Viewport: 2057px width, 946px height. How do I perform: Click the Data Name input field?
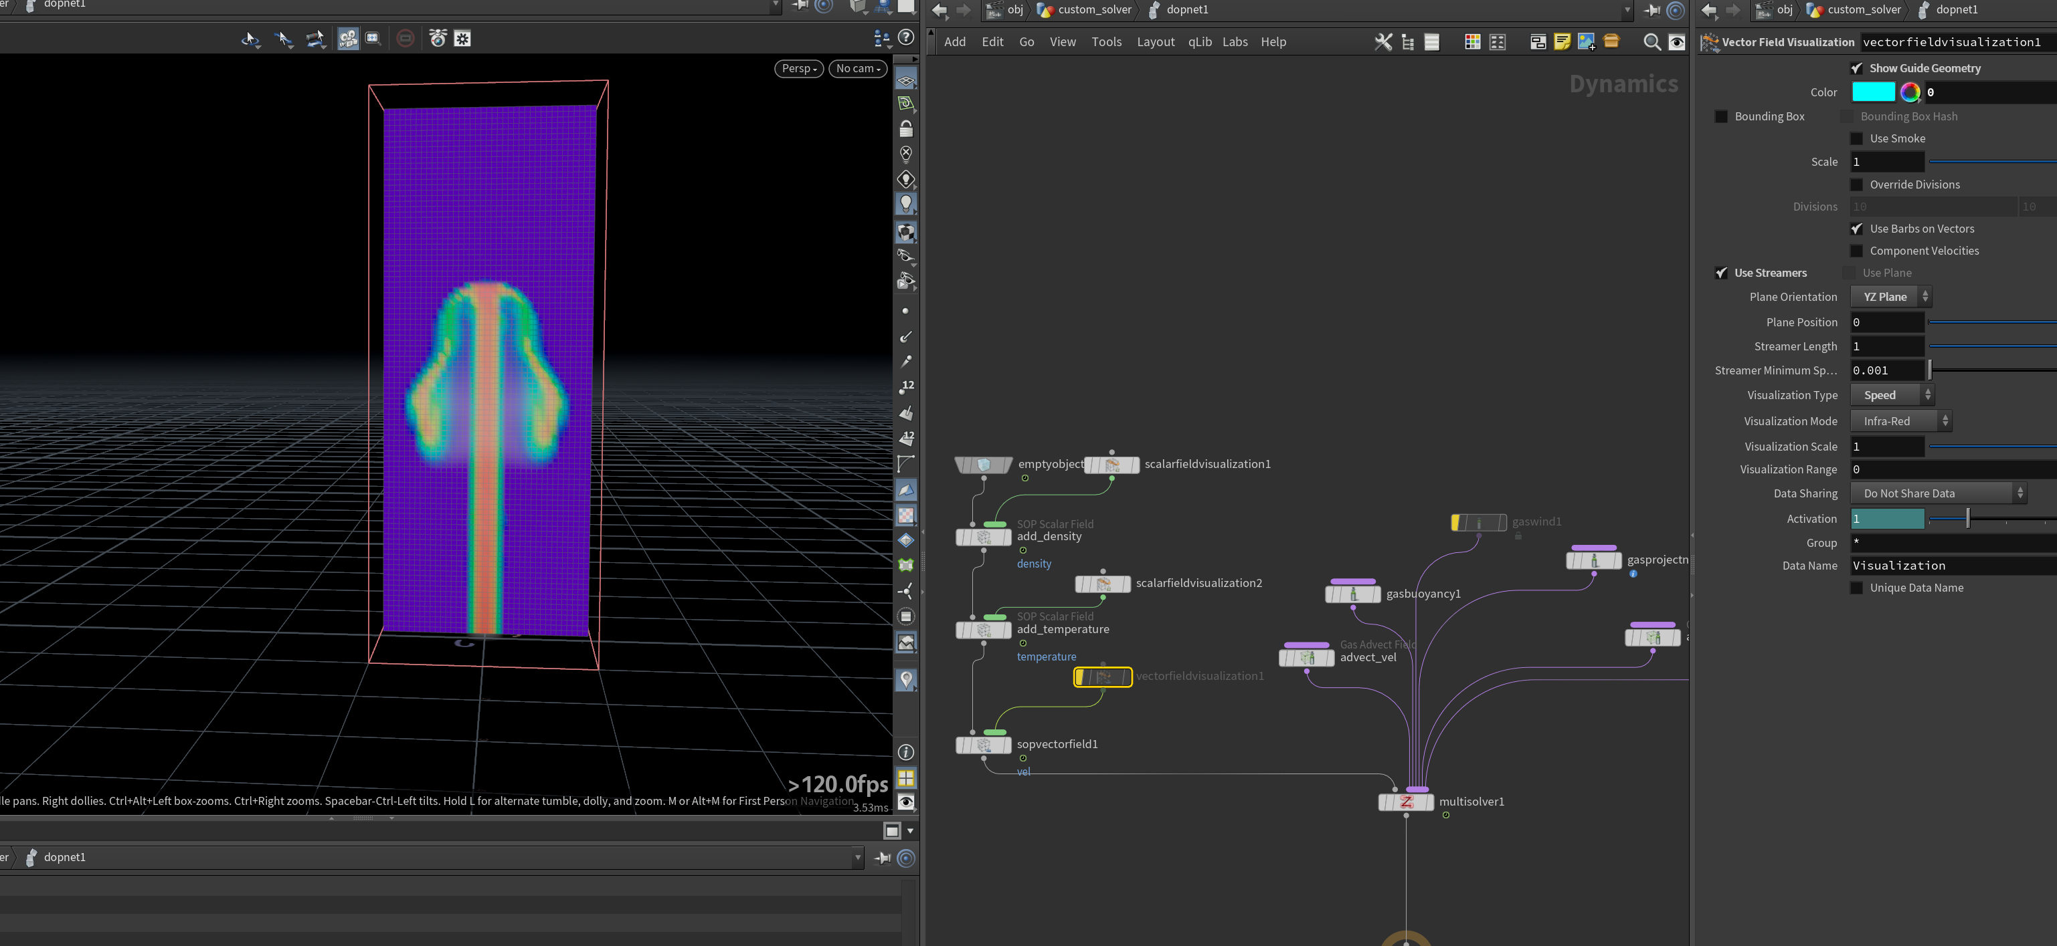coord(1953,566)
